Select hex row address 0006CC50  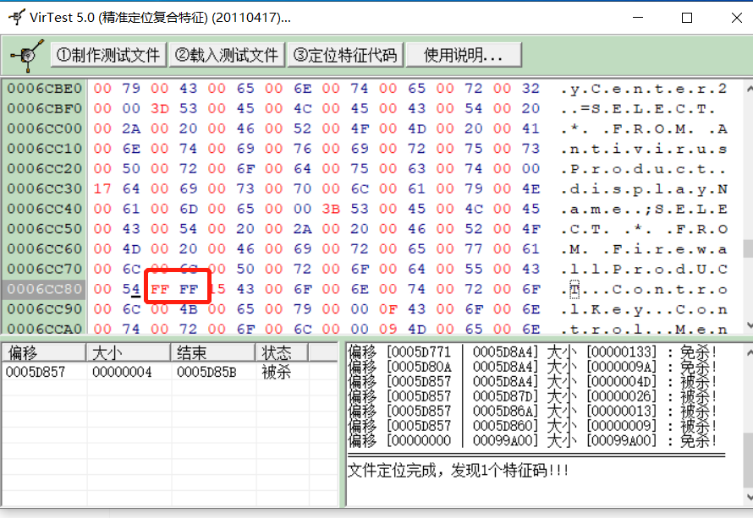coord(45,229)
